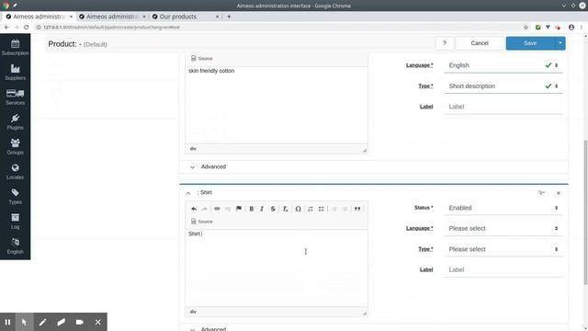Insert an anchor flag in Shirt editor
The image size is (588, 331).
click(x=239, y=209)
